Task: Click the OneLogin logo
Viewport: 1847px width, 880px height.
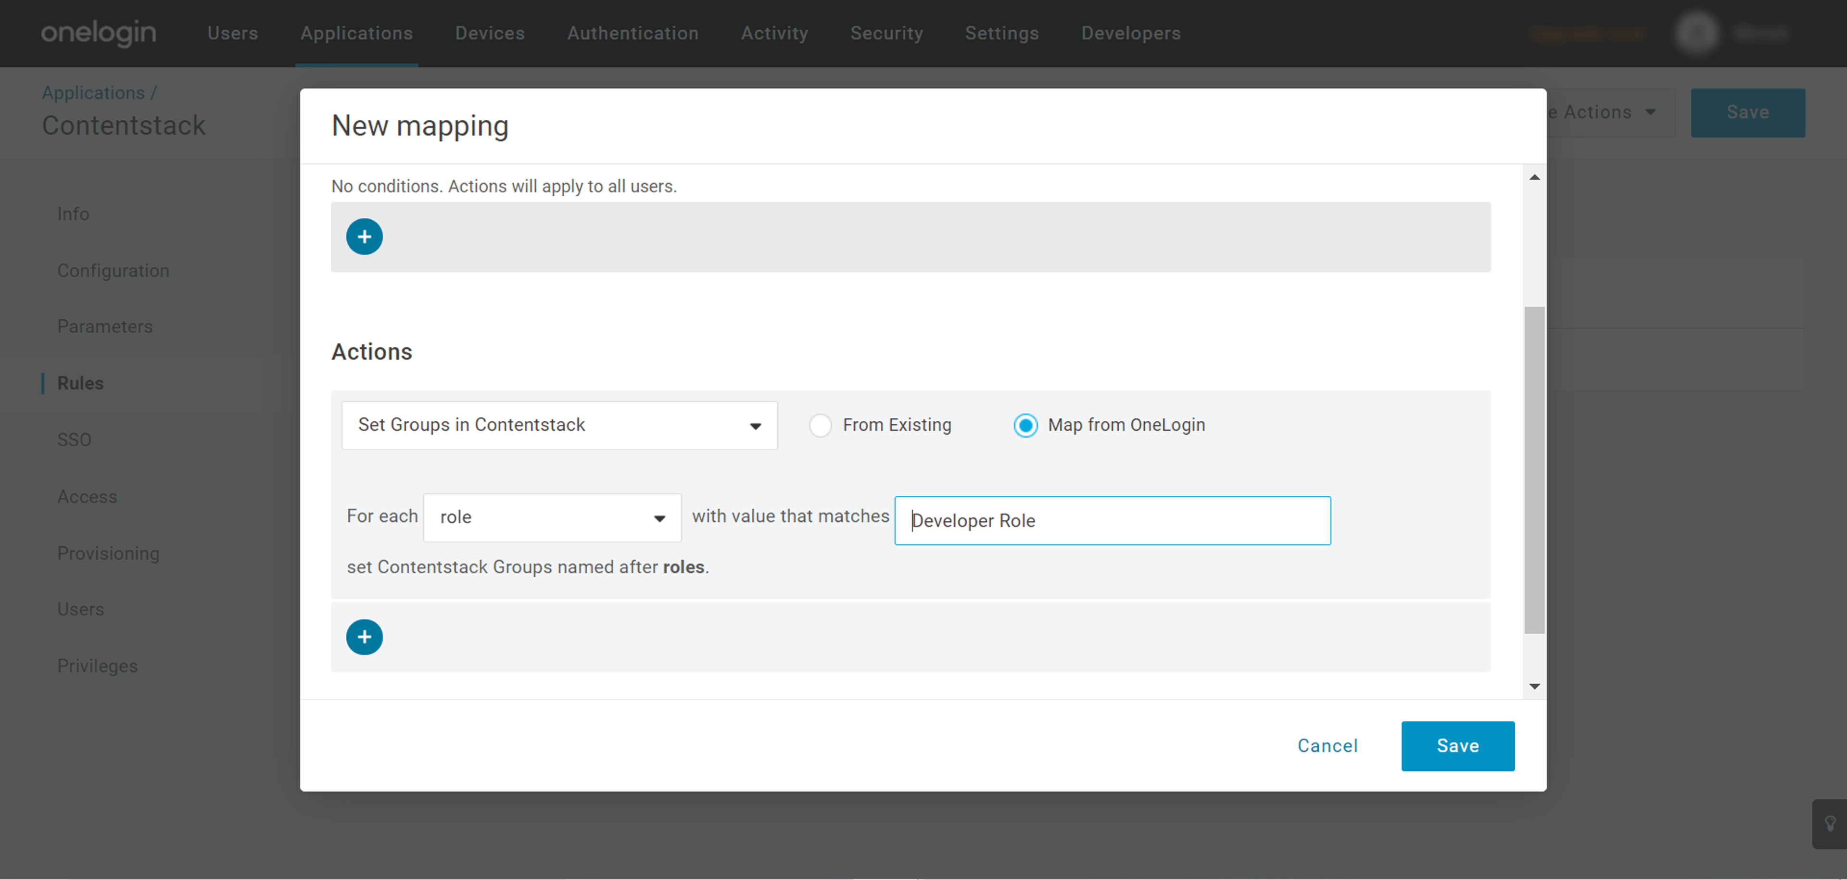Action: coord(98,33)
